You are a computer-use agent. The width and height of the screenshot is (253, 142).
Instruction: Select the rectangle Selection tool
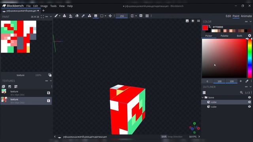(102, 16)
